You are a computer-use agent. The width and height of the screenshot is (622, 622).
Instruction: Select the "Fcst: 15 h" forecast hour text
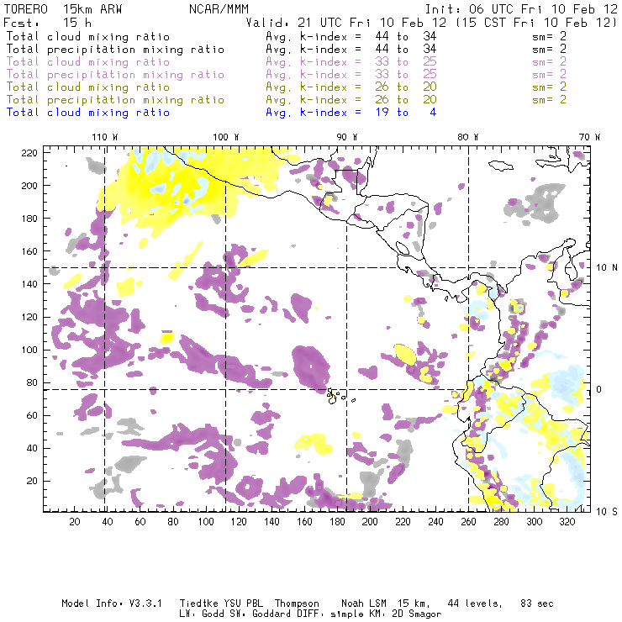coord(47,23)
